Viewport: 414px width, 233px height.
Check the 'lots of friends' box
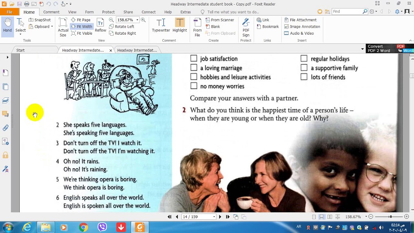coord(304,77)
